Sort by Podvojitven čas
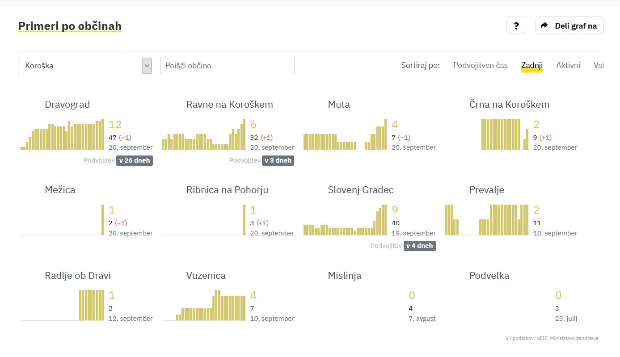Viewport: 620px width, 357px height. (x=480, y=65)
